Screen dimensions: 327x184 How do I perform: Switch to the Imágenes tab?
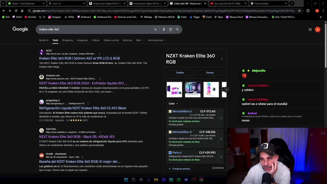[82, 40]
